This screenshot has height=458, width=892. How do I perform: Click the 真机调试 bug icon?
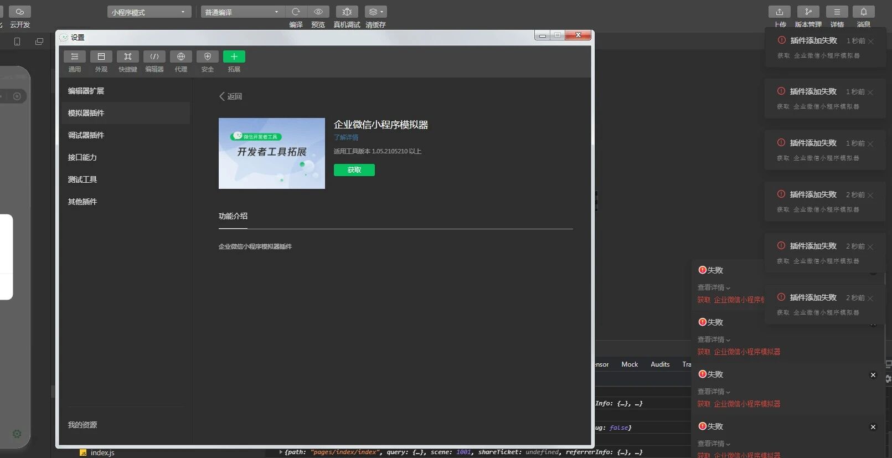click(x=347, y=12)
